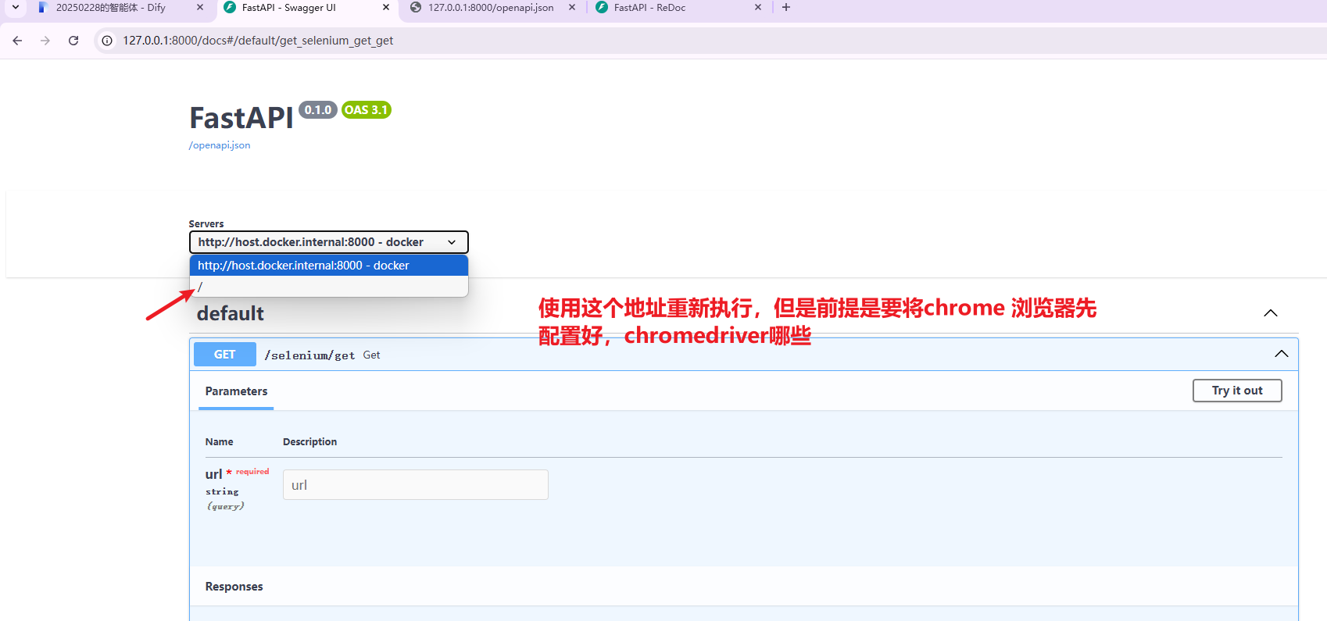Click the /selenium/get path text
The width and height of the screenshot is (1327, 621).
(x=309, y=355)
